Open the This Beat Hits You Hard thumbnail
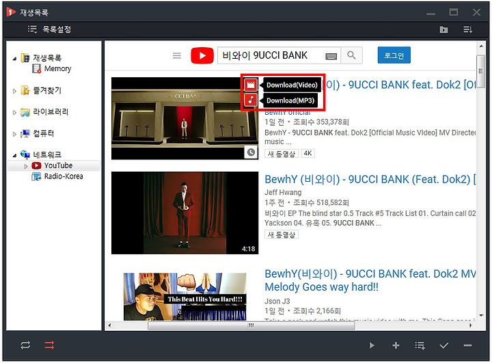492x363 pixels. (x=184, y=297)
